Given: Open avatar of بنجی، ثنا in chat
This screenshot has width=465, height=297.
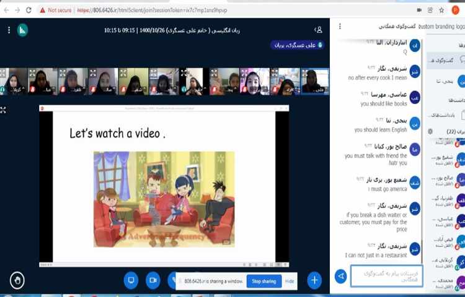Looking at the screenshot, I should [x=415, y=124].
